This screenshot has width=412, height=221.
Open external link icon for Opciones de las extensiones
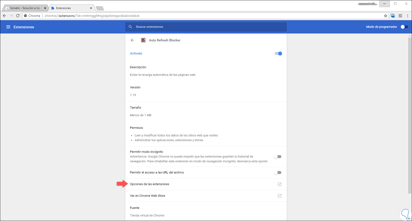[279, 184]
